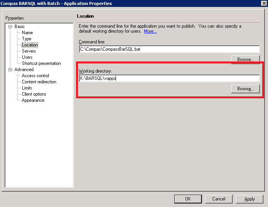Select the Advanced tree label
The image size is (268, 207).
point(24,70)
